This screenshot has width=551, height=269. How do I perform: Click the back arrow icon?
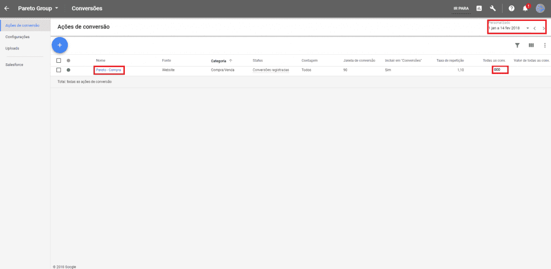click(6, 9)
